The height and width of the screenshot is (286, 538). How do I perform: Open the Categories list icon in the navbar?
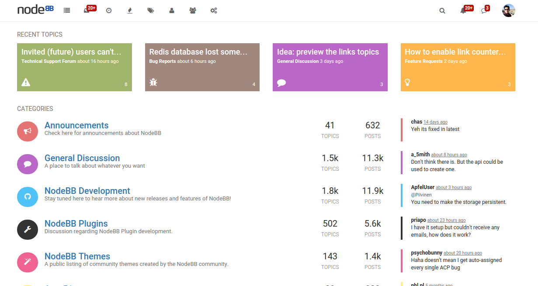tap(67, 10)
